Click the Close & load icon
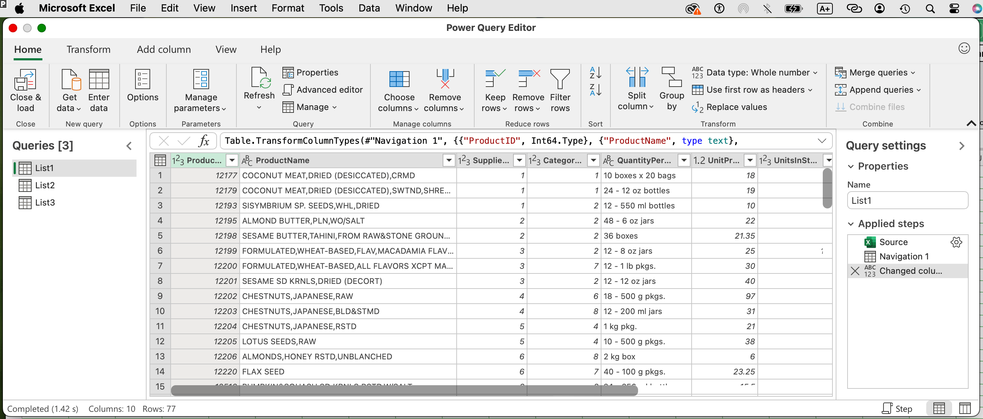The height and width of the screenshot is (419, 983). pyautogui.click(x=25, y=79)
